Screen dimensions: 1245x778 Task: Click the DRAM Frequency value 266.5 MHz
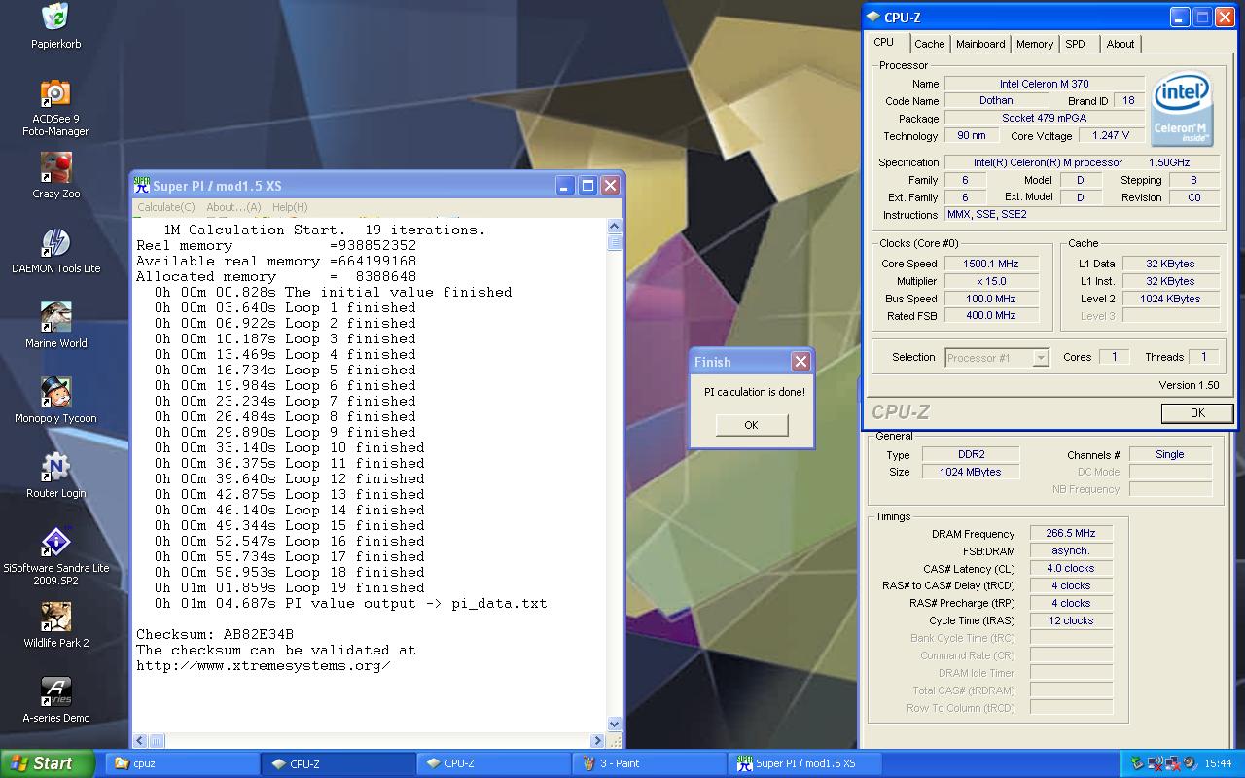pos(1071,534)
